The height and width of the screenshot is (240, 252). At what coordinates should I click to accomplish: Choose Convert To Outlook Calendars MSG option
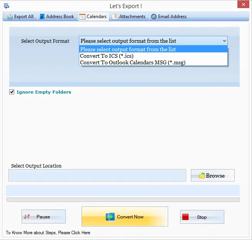154,62
